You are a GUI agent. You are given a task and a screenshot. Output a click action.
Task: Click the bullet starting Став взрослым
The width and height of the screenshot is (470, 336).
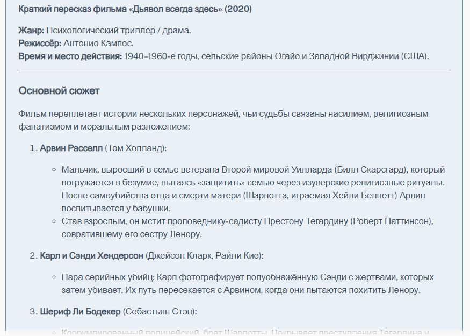click(x=247, y=227)
